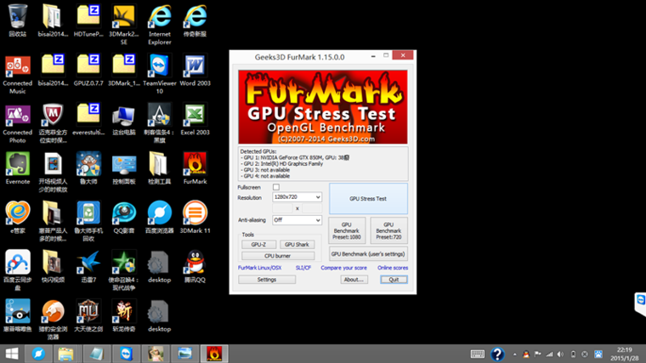The height and width of the screenshot is (363, 646).
Task: Open the Compare your score link
Action: tap(343, 268)
